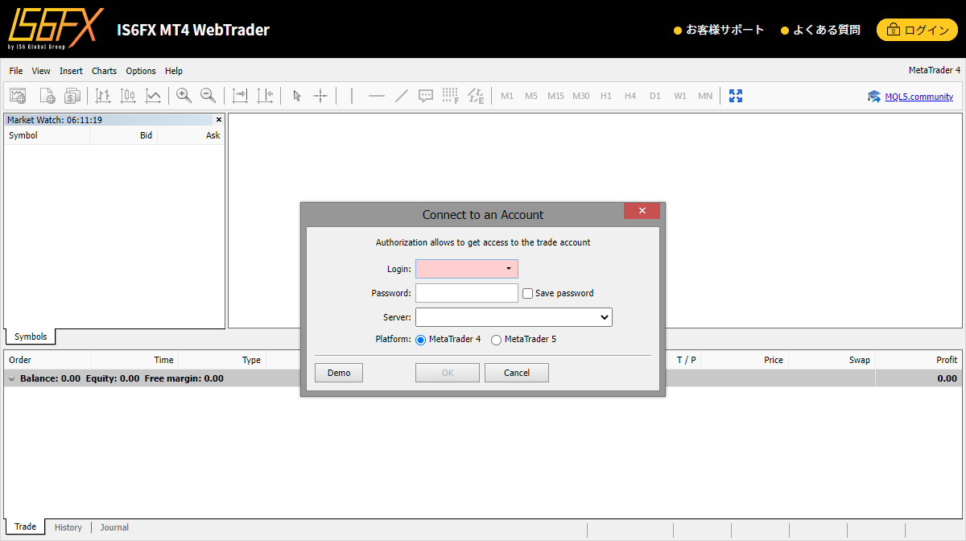Close the Market Watch panel
966x541 pixels.
tap(219, 119)
